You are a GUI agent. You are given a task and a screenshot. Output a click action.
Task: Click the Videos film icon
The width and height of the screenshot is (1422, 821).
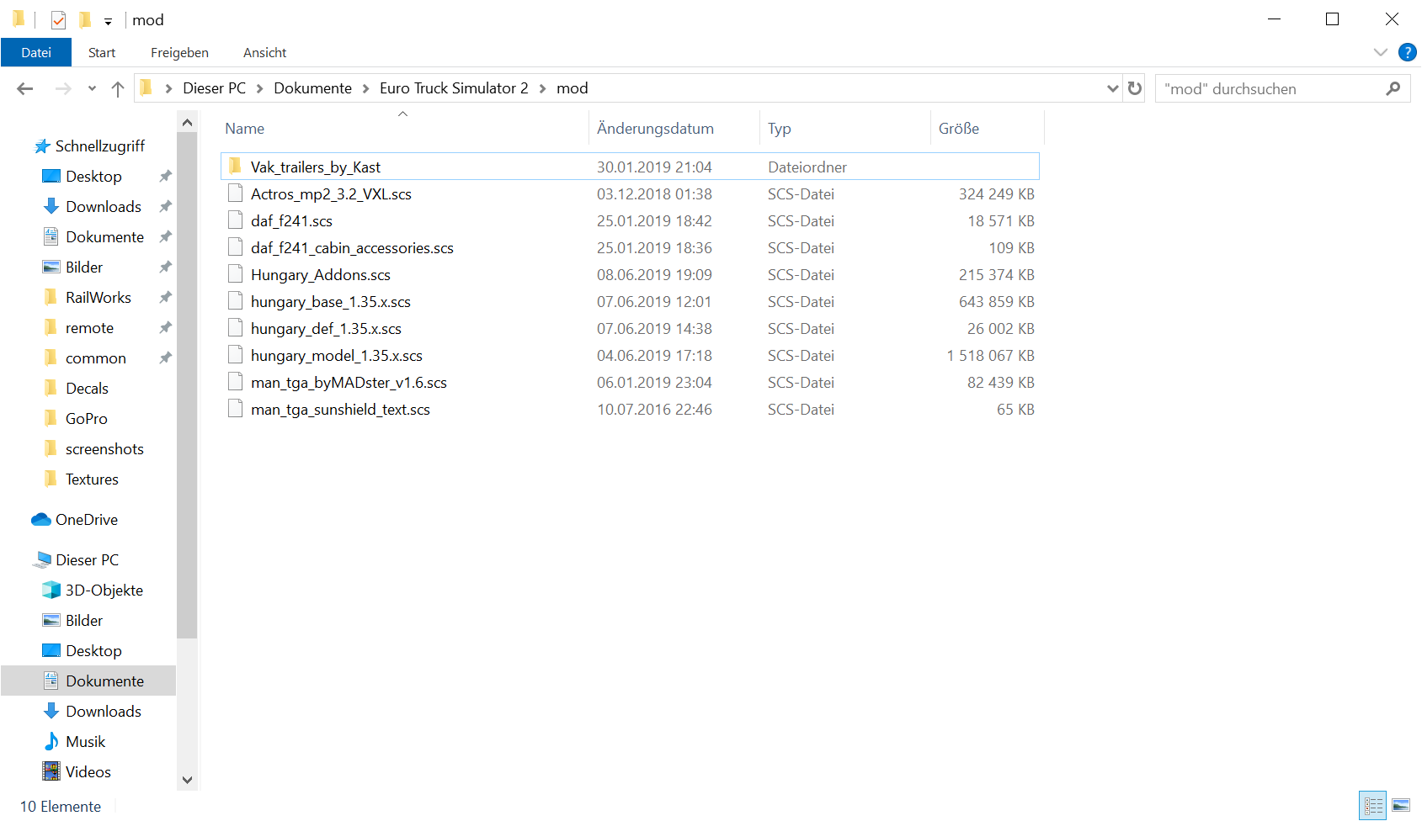pos(51,771)
